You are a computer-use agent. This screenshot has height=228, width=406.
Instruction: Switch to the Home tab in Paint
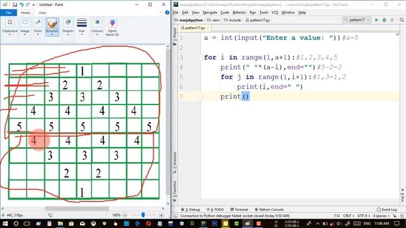[25, 13]
